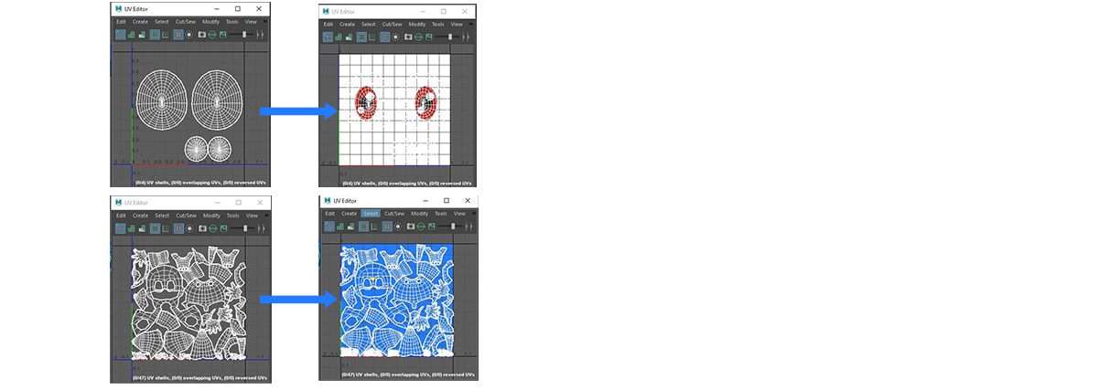This screenshot has height=390, width=1098.
Task: Click camera snapshot icon in blue-shaded UV Editor
Action: [411, 227]
